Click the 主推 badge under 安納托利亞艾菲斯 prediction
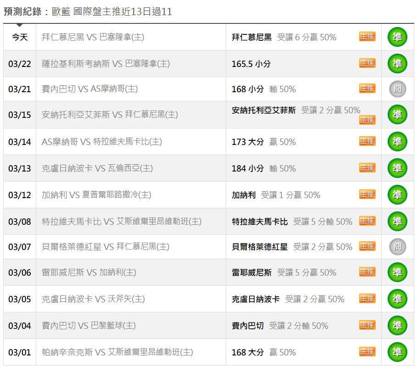The width and height of the screenshot is (417, 366). coord(367,120)
